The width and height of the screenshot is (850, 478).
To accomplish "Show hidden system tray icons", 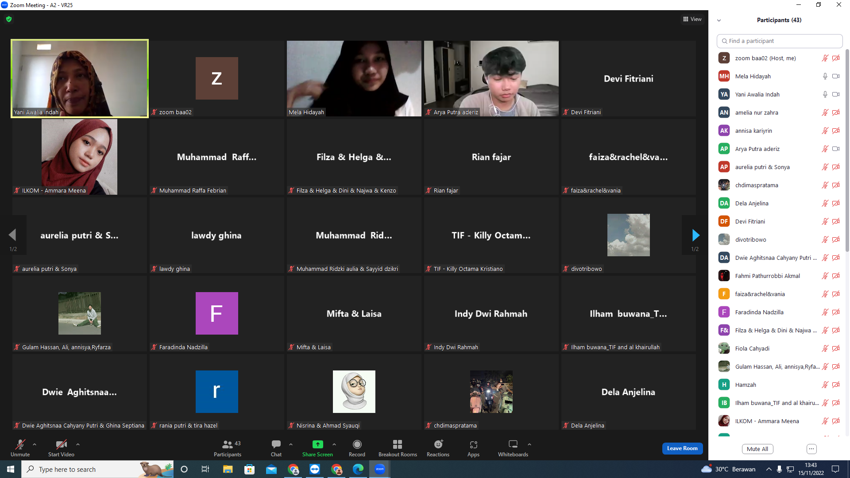I will pos(769,469).
